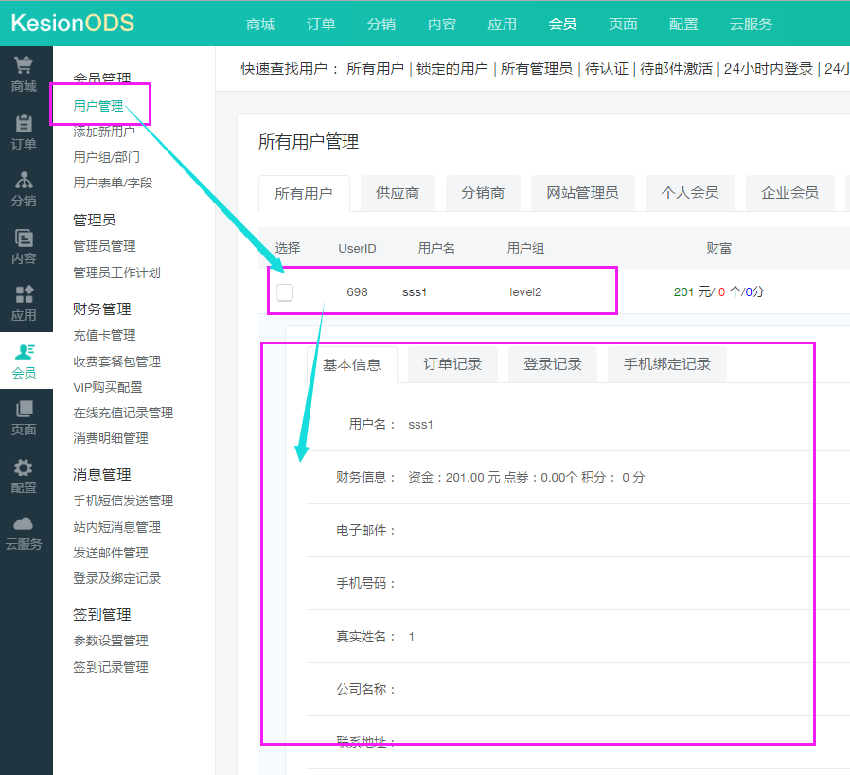Open the 内容 content sidebar icon

[24, 239]
